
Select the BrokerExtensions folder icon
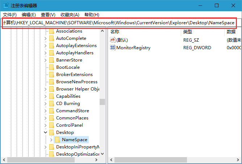click(51, 75)
